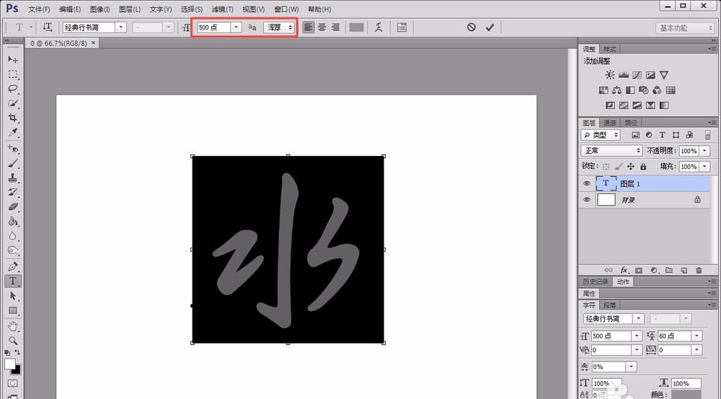Click font size field in character panel
721x399 pixels.
click(x=611, y=336)
